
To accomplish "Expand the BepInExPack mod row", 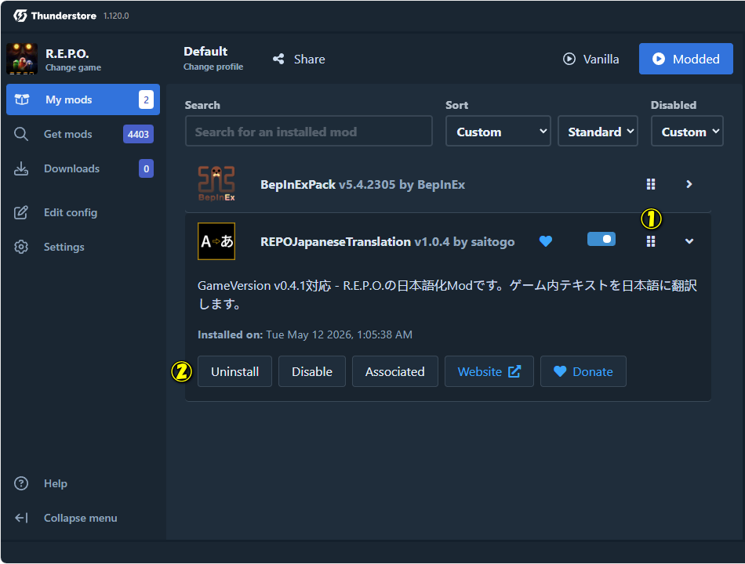I will pos(689,184).
